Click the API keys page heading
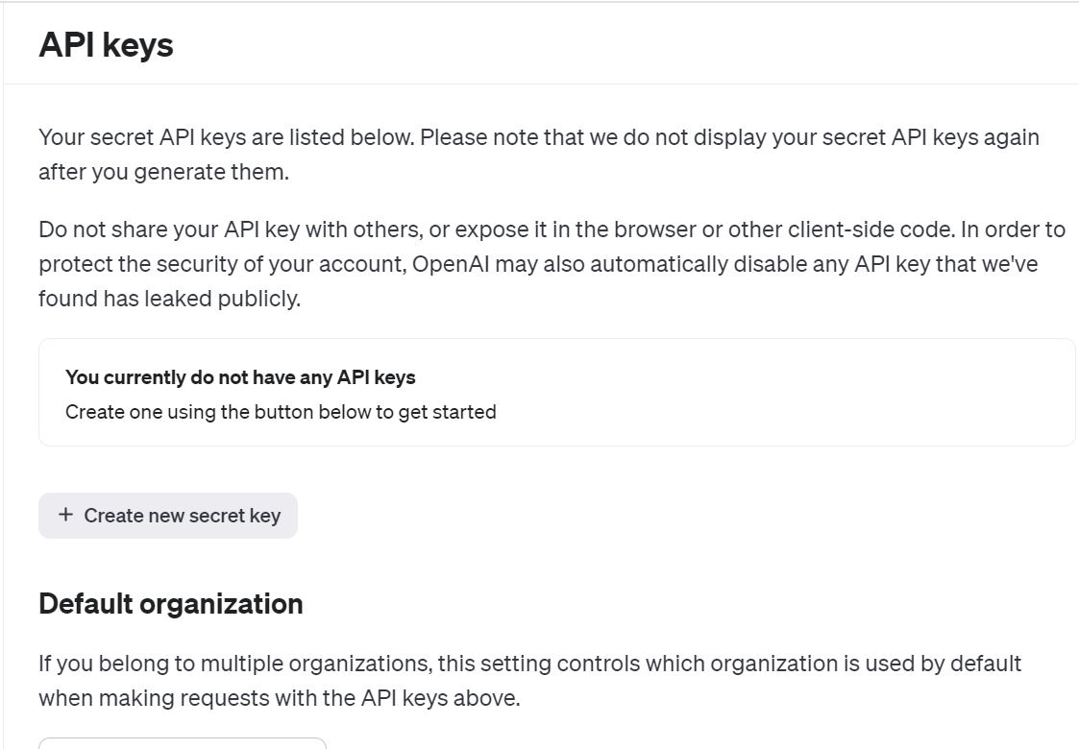The width and height of the screenshot is (1079, 749). (x=106, y=45)
